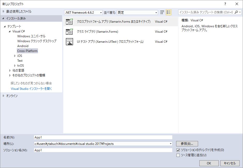The height and width of the screenshot is (168, 243).
Task: Collapse the インストール済み section
Action: coord(3,18)
